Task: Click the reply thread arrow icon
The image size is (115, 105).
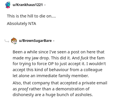Action: [7, 41]
